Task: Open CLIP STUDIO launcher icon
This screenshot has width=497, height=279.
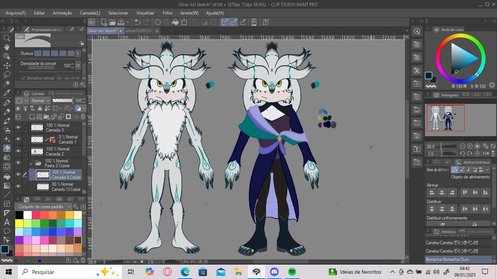Action: (91, 22)
